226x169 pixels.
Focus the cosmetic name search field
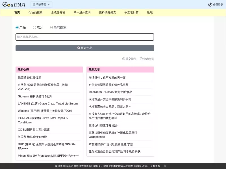click(x=85, y=37)
